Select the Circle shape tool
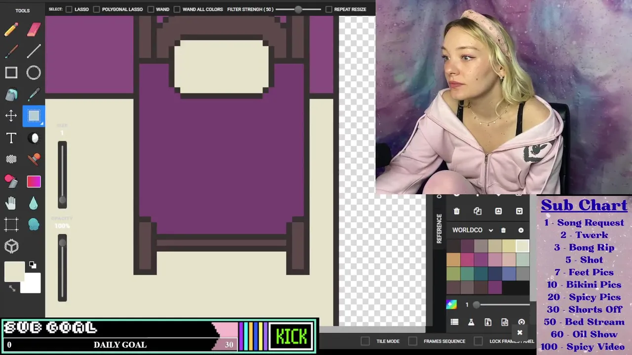The width and height of the screenshot is (632, 355). (34, 73)
